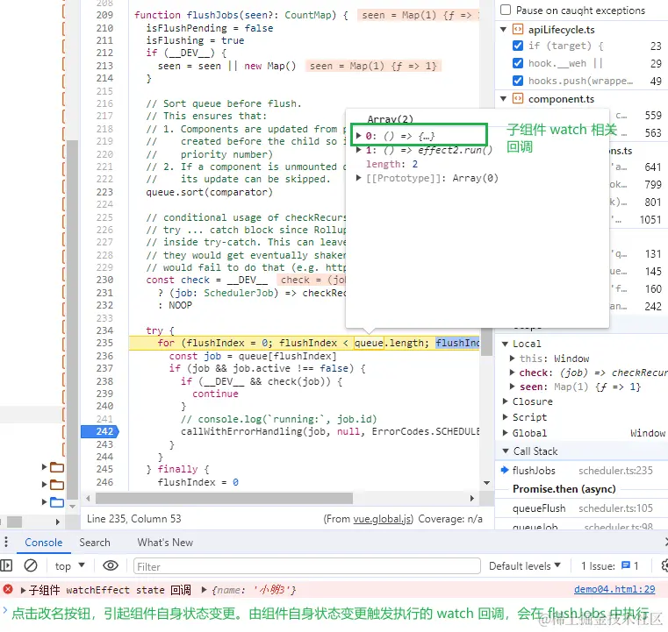The height and width of the screenshot is (632, 668).
Task: Click line number 223 gutter
Action: click(x=104, y=192)
